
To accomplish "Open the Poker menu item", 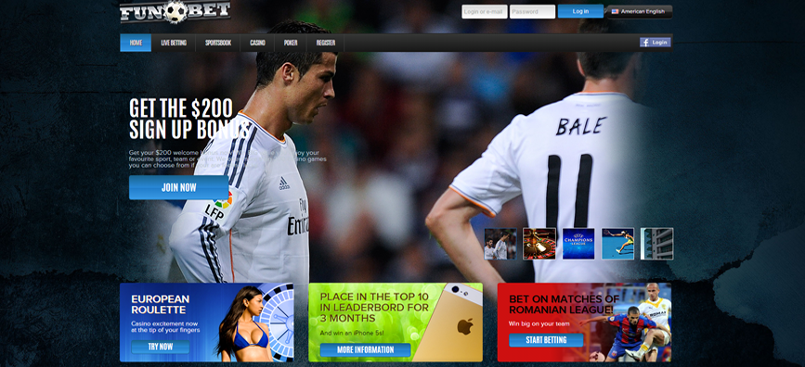I will tap(291, 43).
